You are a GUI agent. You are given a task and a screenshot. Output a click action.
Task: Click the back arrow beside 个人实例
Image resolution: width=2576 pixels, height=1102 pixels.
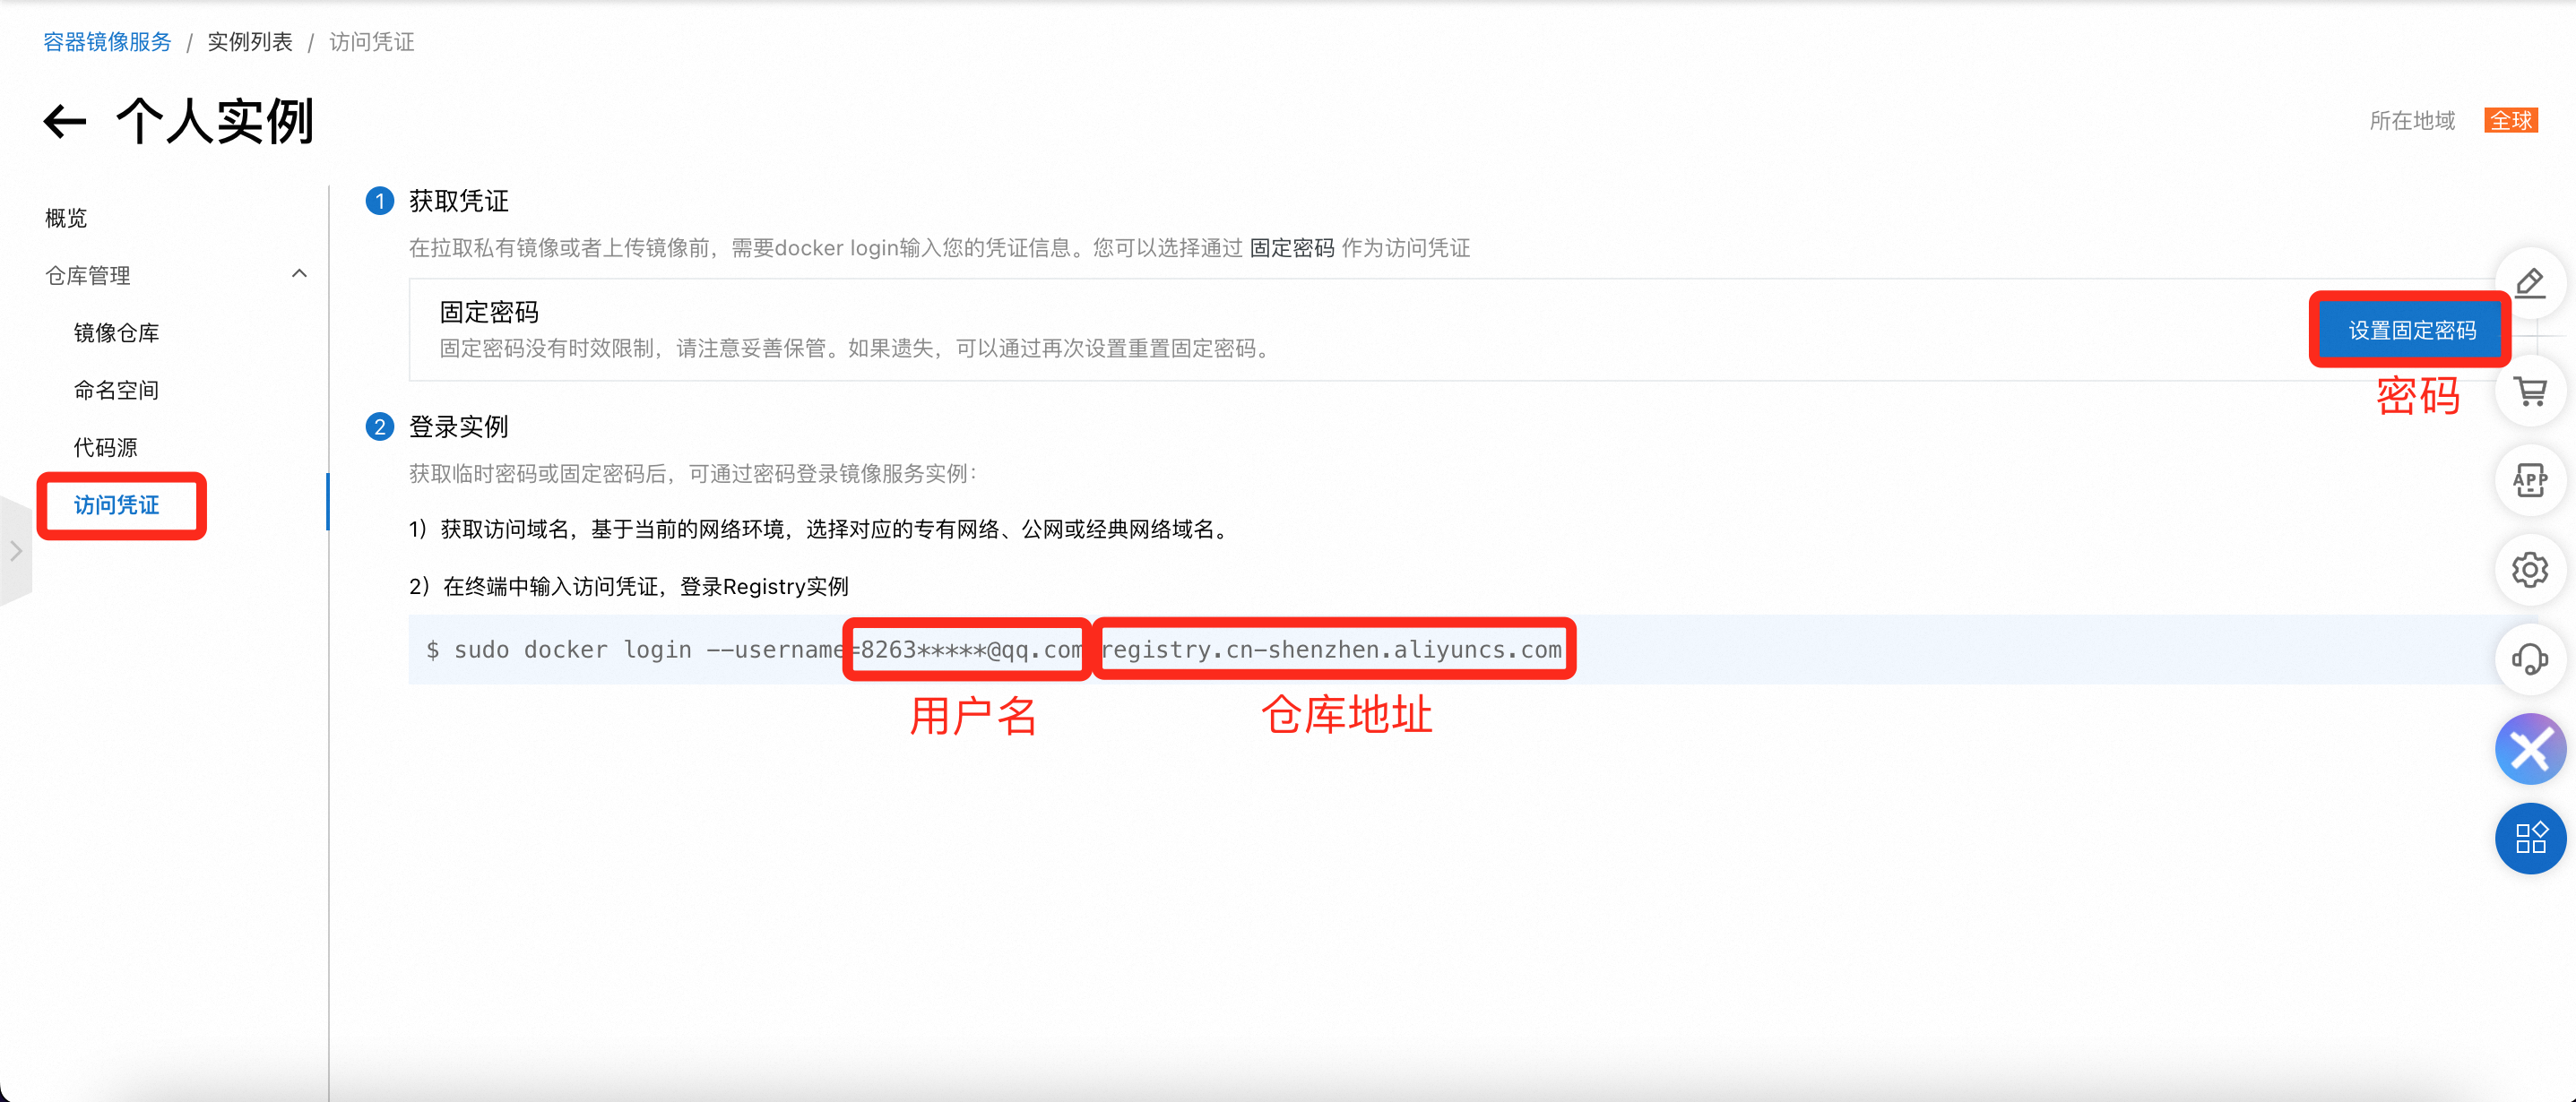tap(65, 122)
